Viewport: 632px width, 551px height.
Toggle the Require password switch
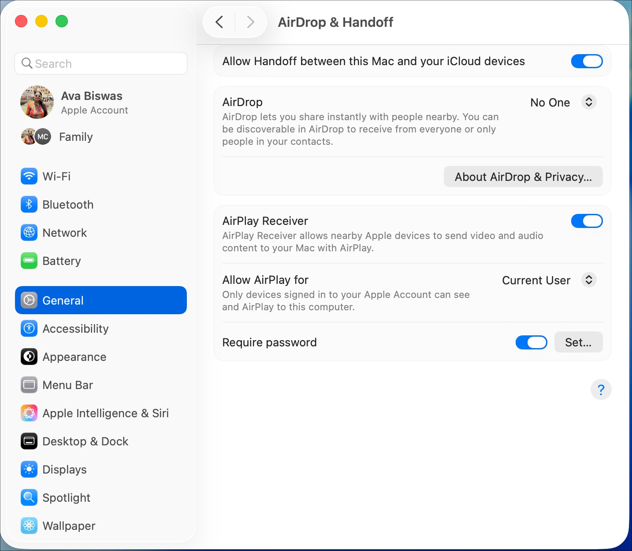click(531, 342)
